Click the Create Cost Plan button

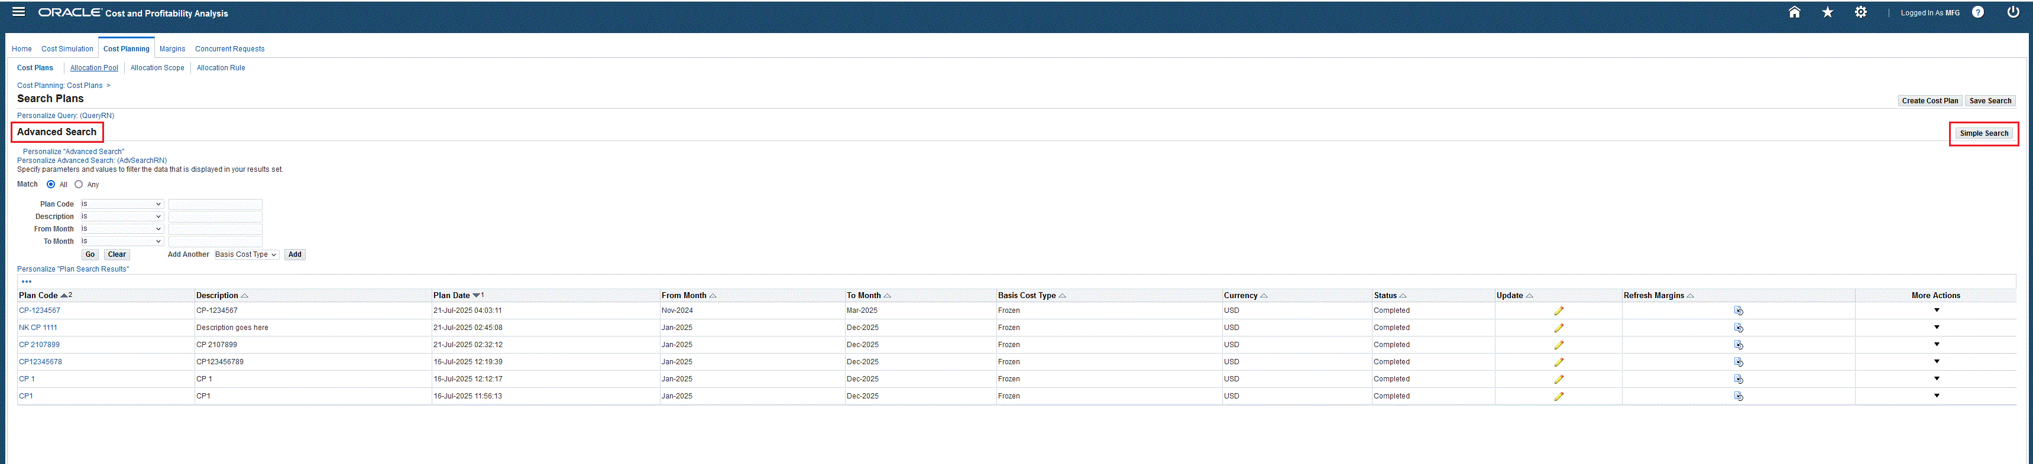[x=1930, y=101]
